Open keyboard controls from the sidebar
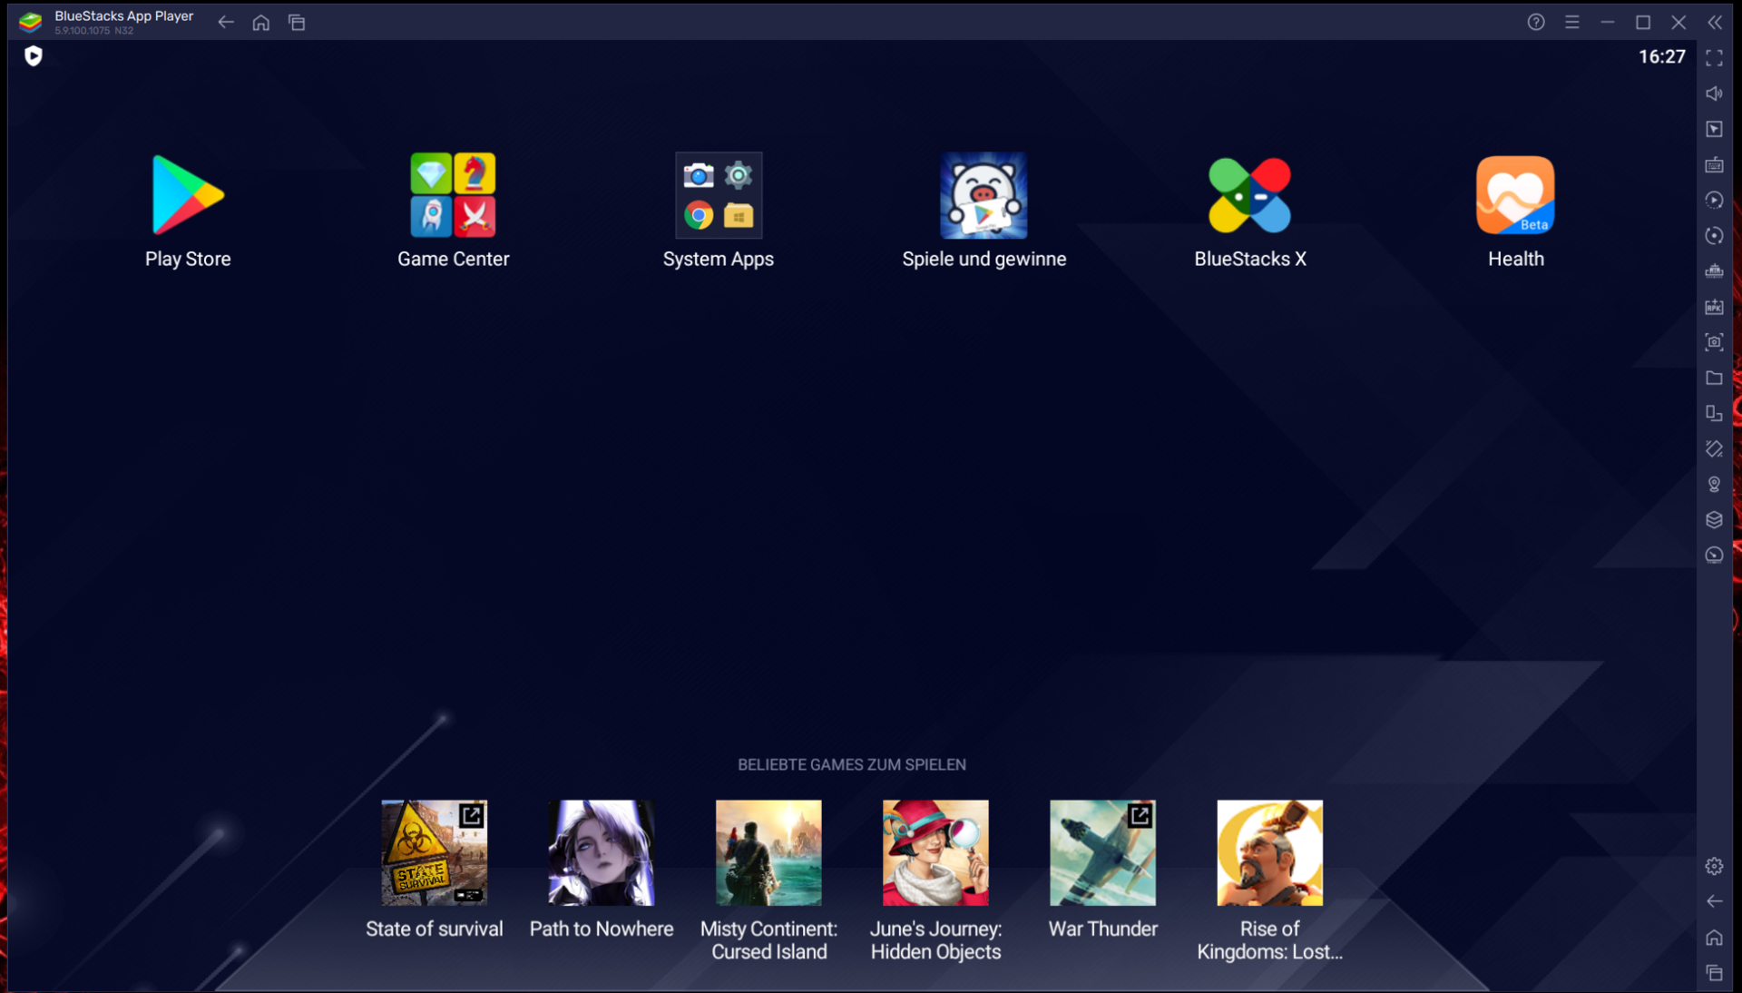The width and height of the screenshot is (1742, 993). [x=1714, y=165]
